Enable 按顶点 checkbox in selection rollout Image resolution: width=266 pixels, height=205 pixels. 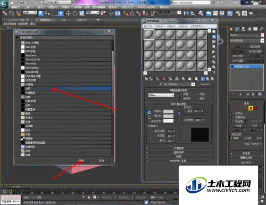click(237, 113)
